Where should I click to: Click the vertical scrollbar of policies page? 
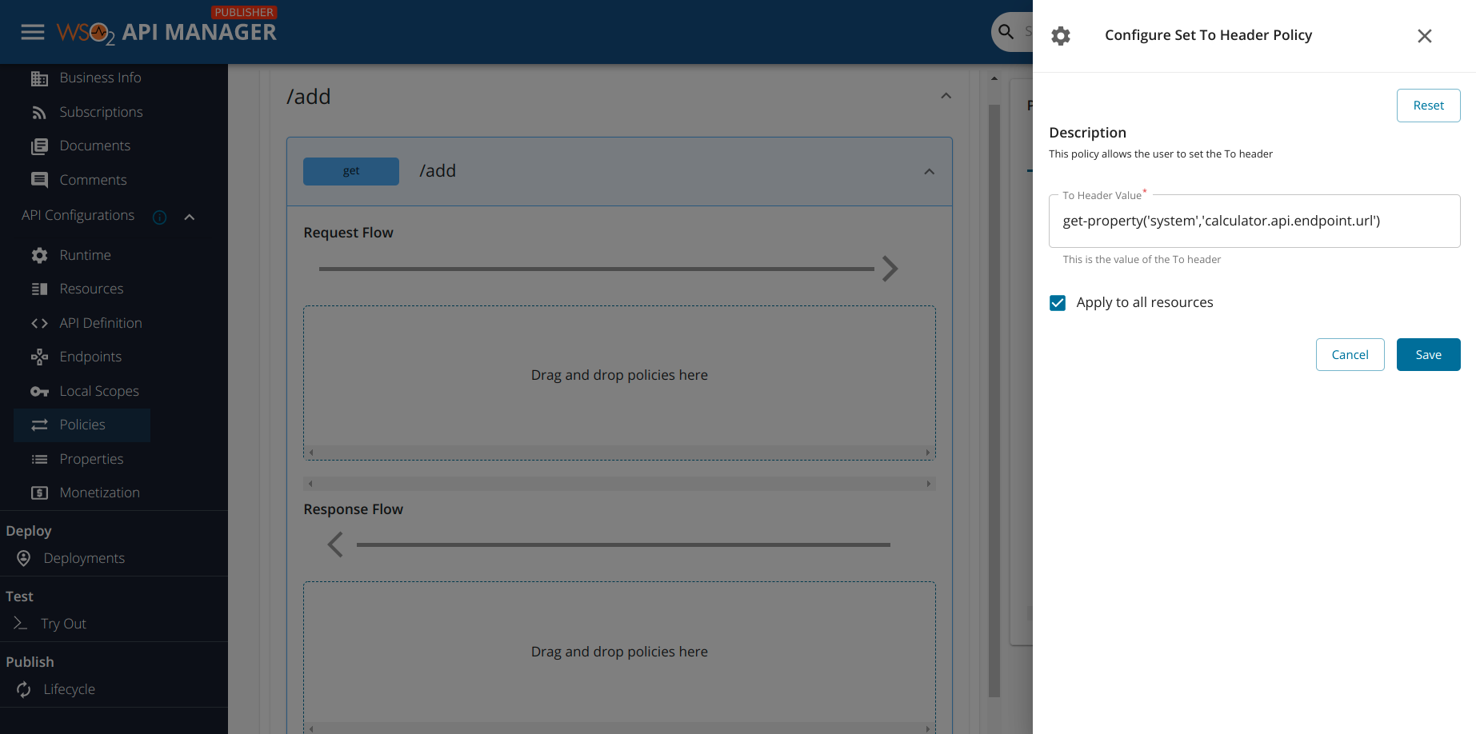(994, 400)
